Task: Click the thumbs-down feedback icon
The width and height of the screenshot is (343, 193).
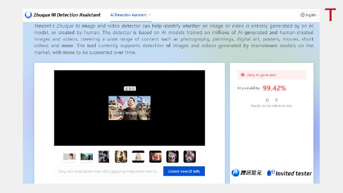Action: pyautogui.click(x=276, y=100)
